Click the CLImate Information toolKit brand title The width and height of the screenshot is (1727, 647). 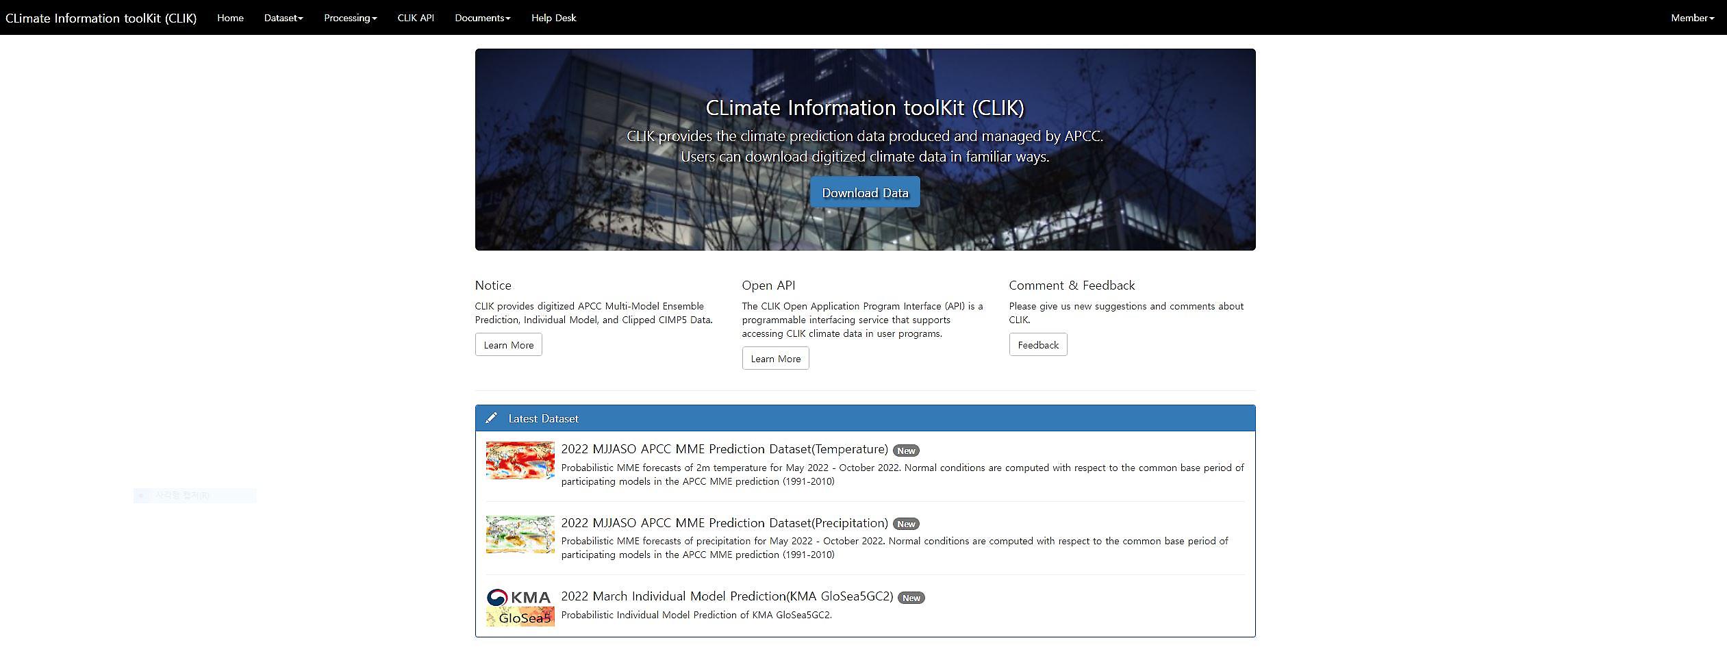[x=101, y=18]
